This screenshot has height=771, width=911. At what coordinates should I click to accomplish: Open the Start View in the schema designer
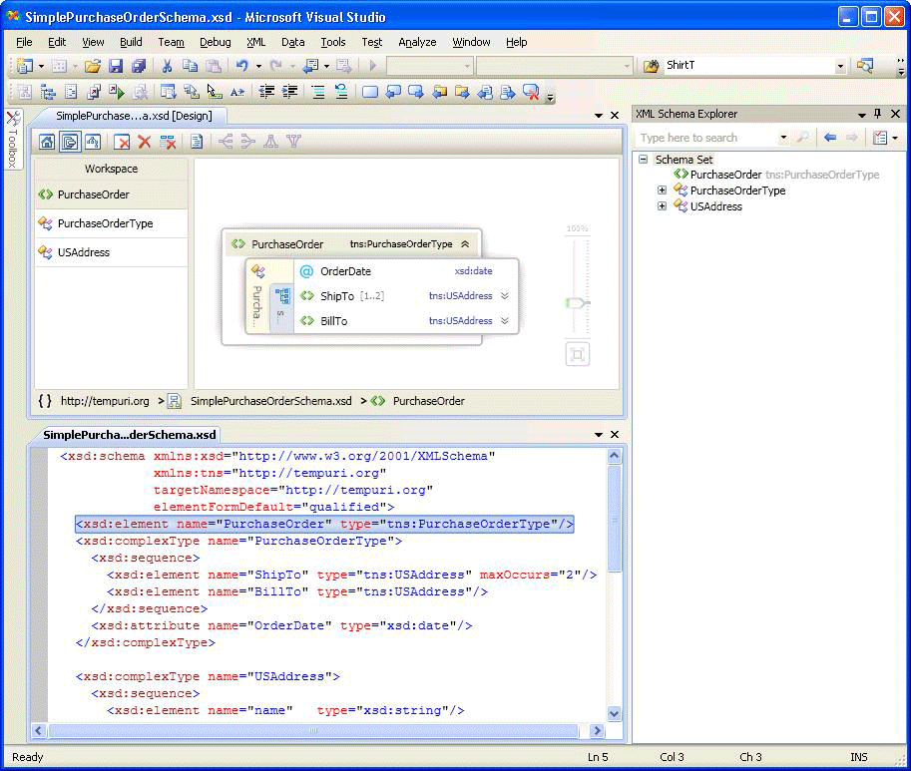click(47, 142)
